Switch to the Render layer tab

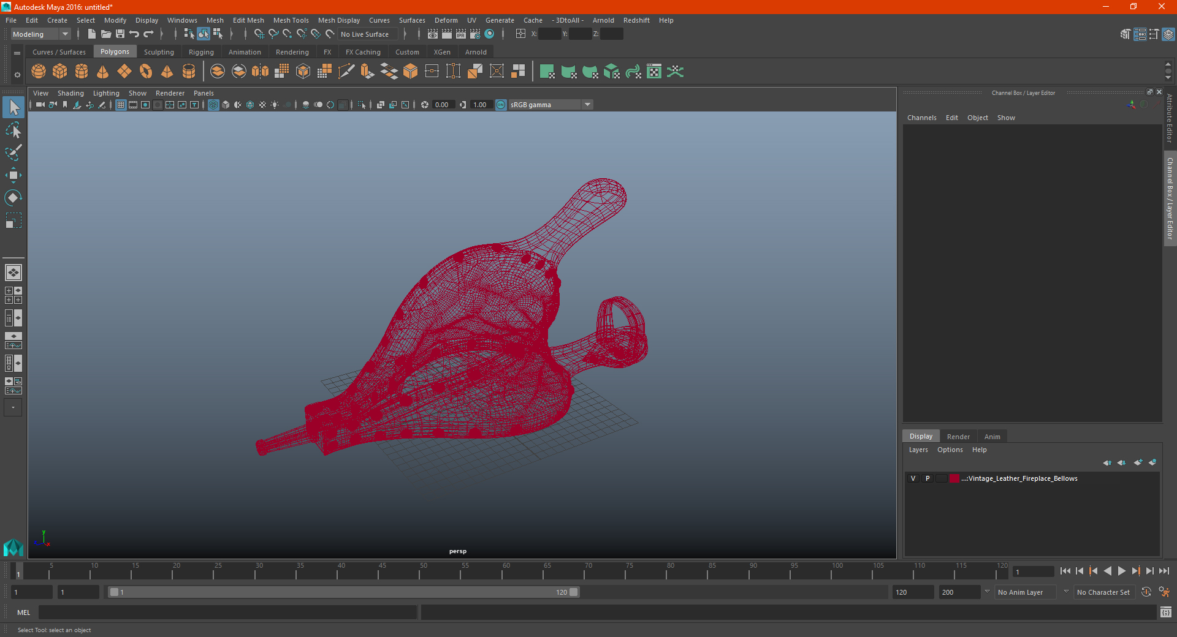coord(958,437)
